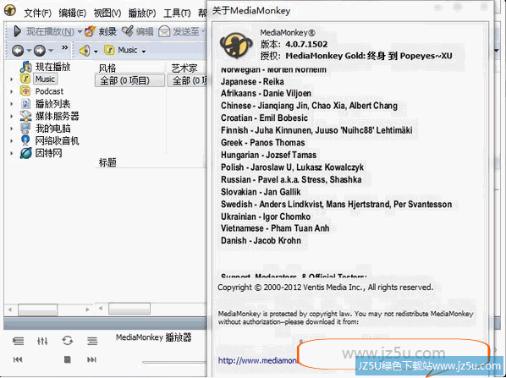Select the Podcast tree node
506x378 pixels.
49,91
